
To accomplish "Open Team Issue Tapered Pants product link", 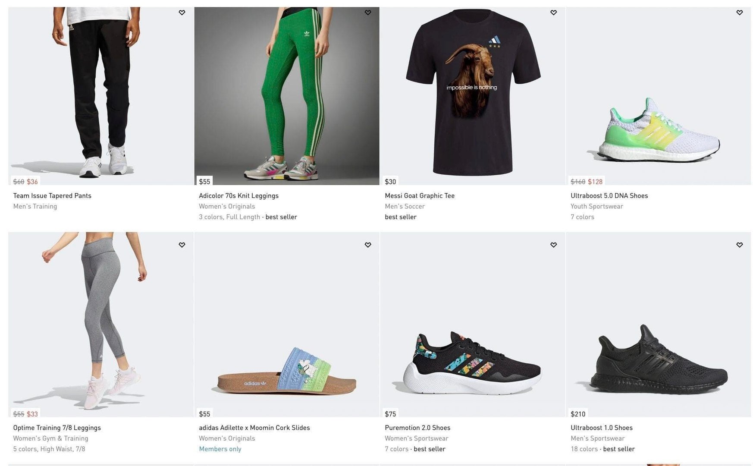I will pos(52,195).
